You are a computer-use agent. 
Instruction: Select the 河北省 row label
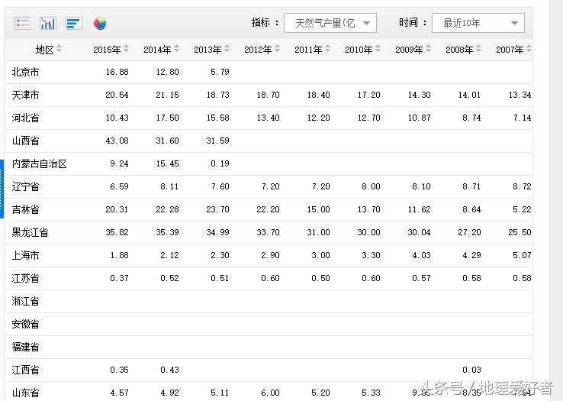coord(25,118)
